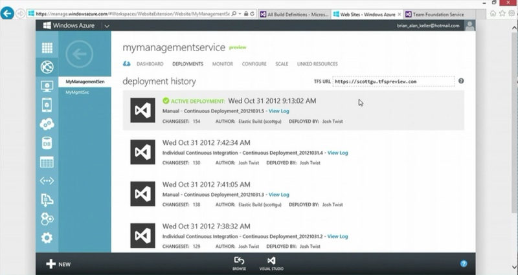Click Visual Studio logo of the 7:42:34 AM deployment

coord(142,152)
